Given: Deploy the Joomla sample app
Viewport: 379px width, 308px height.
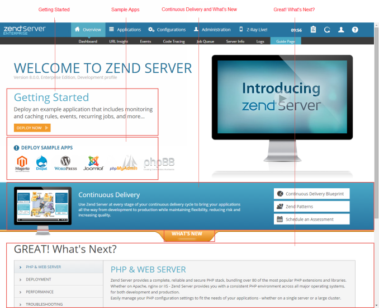Looking at the screenshot, I should (x=93, y=163).
